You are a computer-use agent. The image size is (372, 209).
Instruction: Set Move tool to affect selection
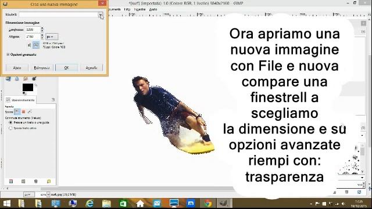point(23,111)
